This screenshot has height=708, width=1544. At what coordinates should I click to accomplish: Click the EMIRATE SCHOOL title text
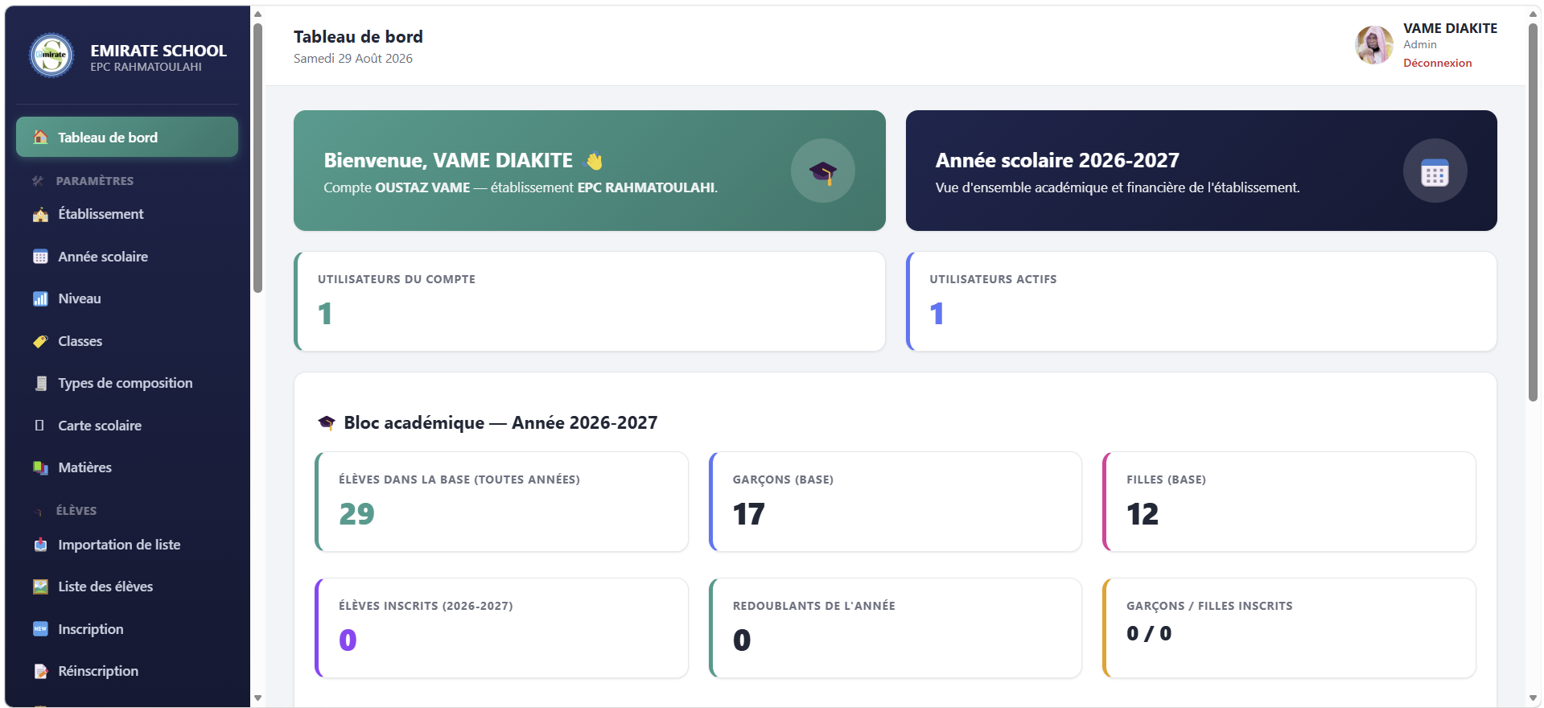pyautogui.click(x=159, y=51)
